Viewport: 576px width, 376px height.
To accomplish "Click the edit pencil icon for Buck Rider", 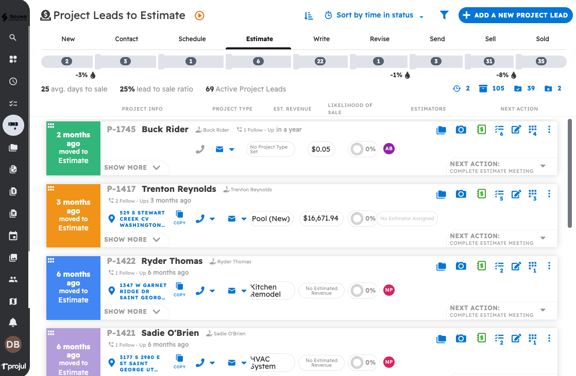I will click(x=516, y=130).
